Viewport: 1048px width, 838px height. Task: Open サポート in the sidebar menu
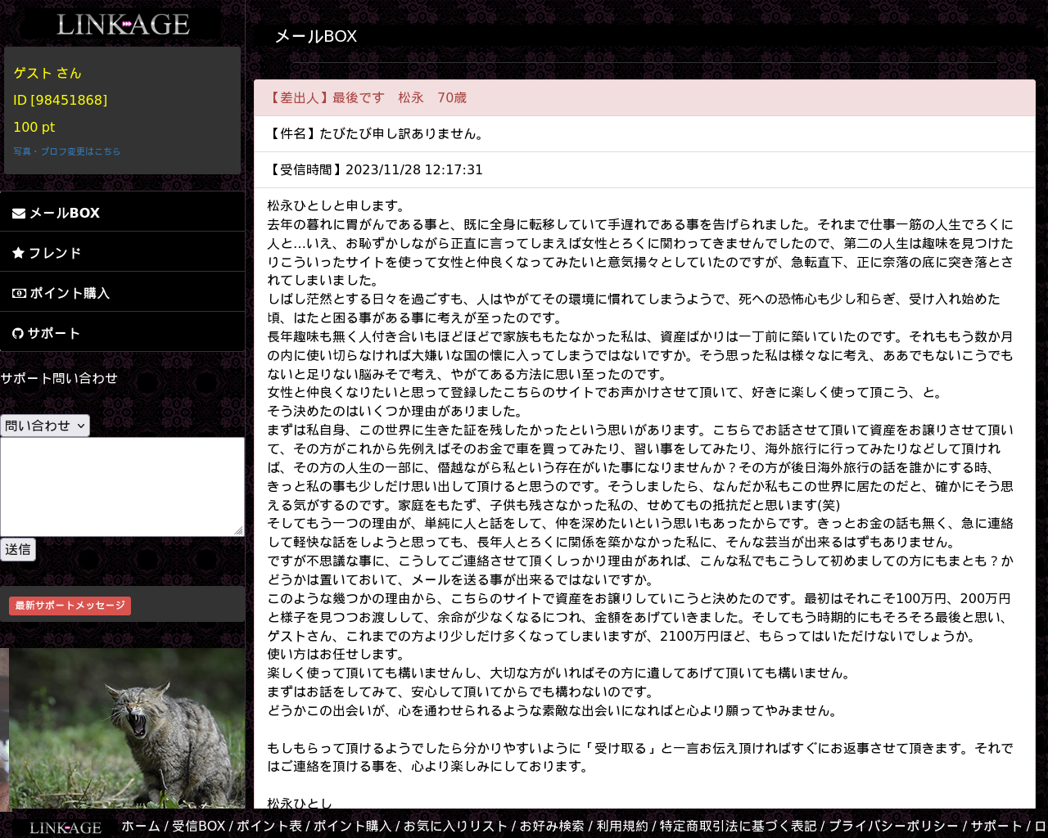click(x=123, y=332)
